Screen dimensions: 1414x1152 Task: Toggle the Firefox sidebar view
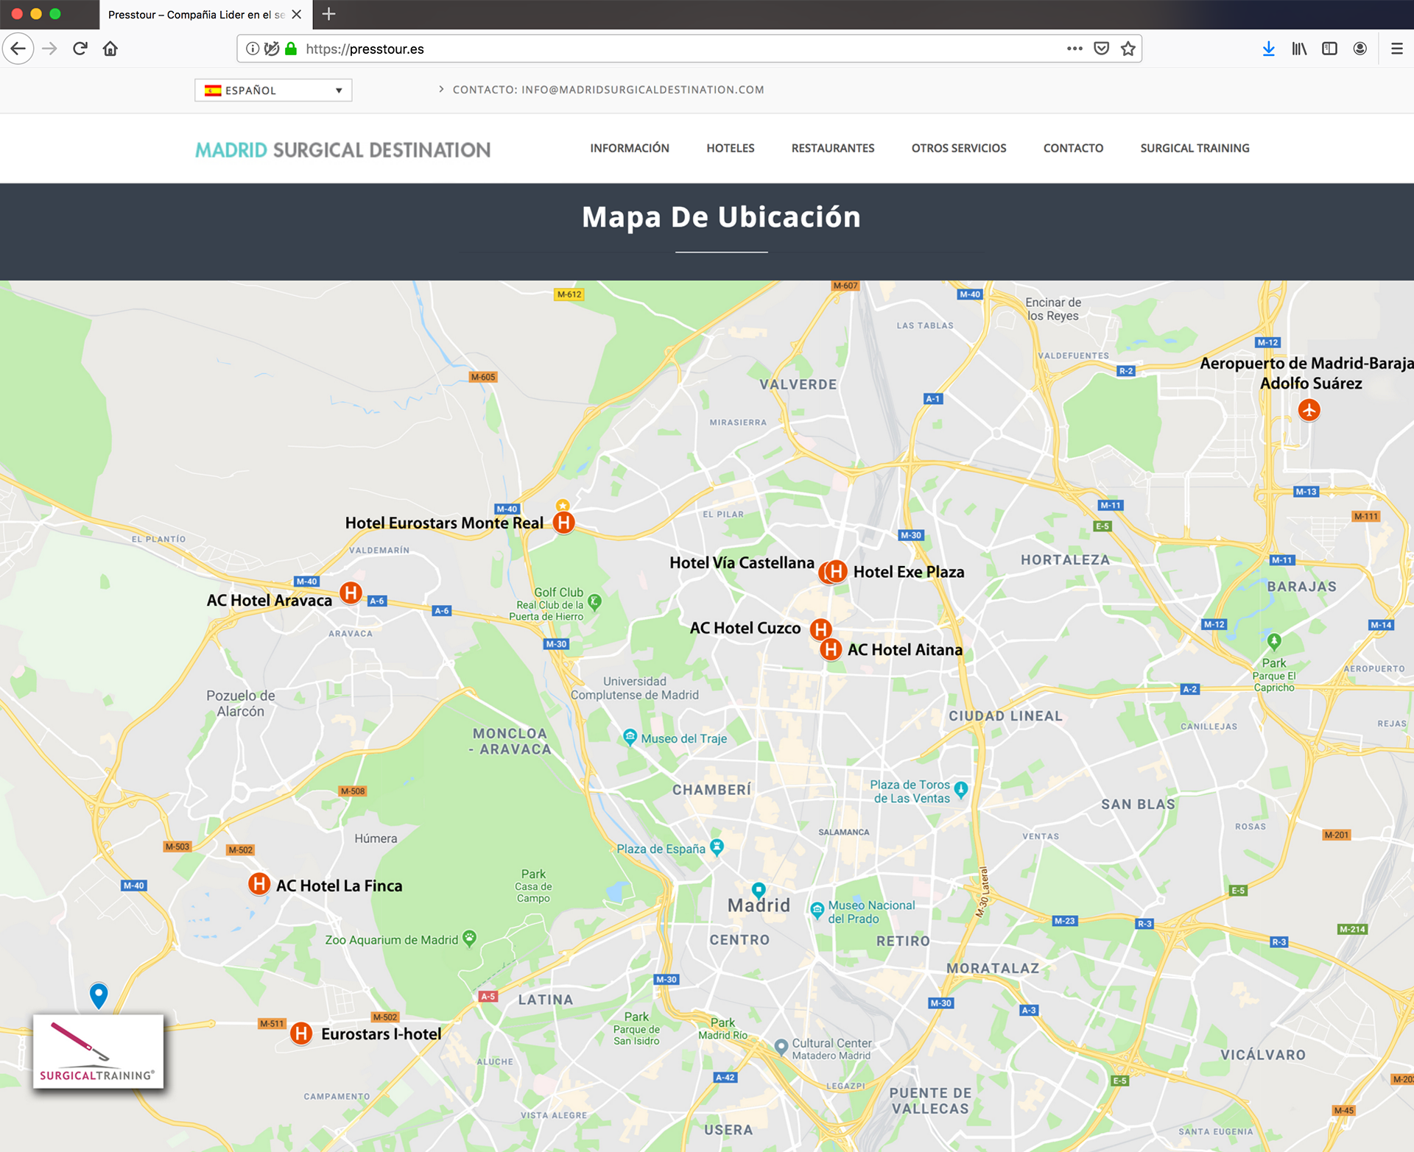click(1329, 49)
